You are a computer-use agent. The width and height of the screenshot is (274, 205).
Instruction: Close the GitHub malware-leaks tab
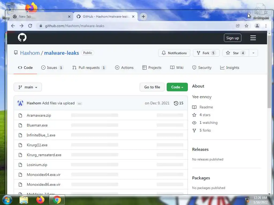pos(133,17)
